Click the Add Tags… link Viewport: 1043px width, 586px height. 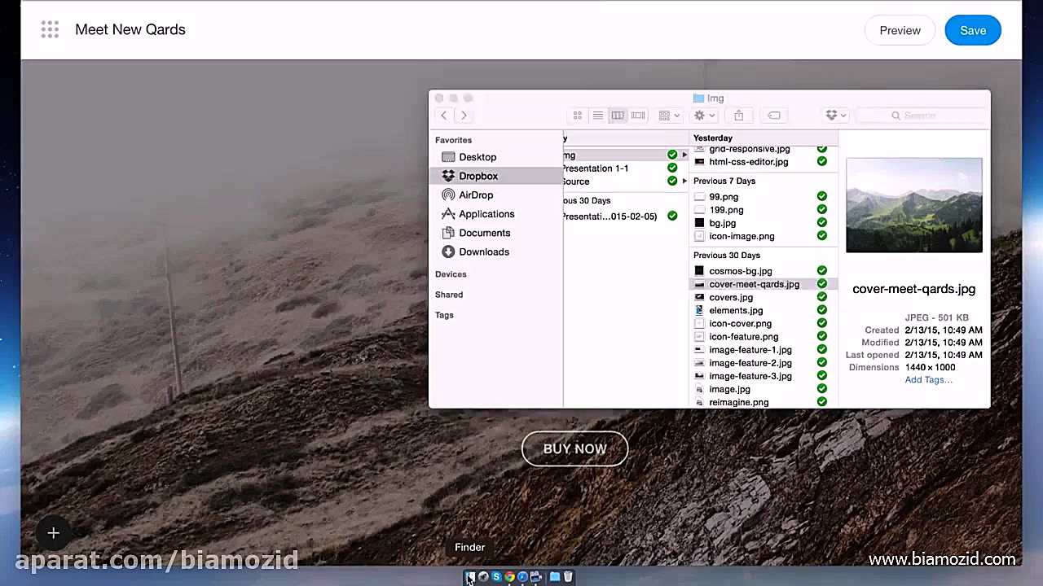[x=928, y=380]
